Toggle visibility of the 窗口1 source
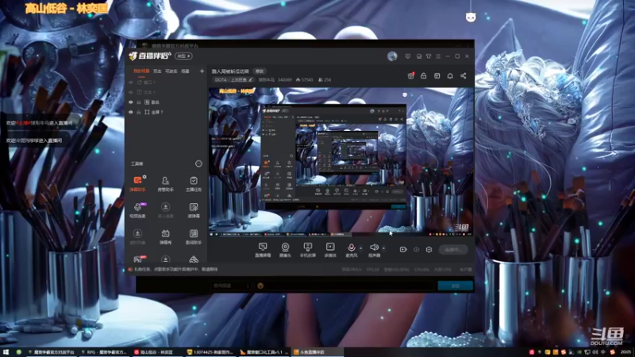 coord(131,83)
